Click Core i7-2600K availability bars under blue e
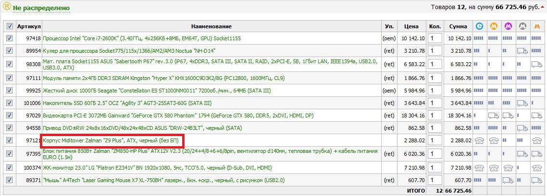The width and height of the screenshot is (547, 196). (479, 38)
